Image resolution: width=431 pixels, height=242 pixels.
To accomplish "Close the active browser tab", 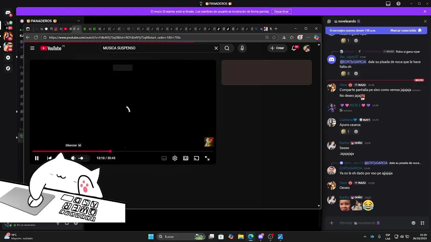I will (x=78, y=29).
